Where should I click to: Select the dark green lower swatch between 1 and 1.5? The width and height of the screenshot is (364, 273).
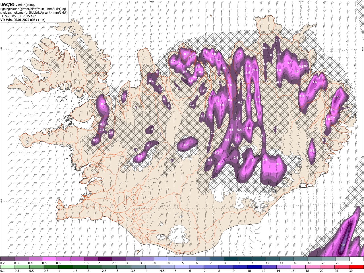tap(66, 267)
